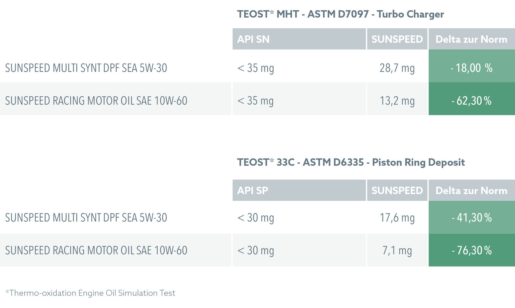Click the < 35 mg limit beside 13,2 mg
Viewport: 515px width, 308px height.
point(256,101)
